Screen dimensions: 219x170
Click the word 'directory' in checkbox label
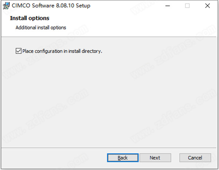(91, 51)
